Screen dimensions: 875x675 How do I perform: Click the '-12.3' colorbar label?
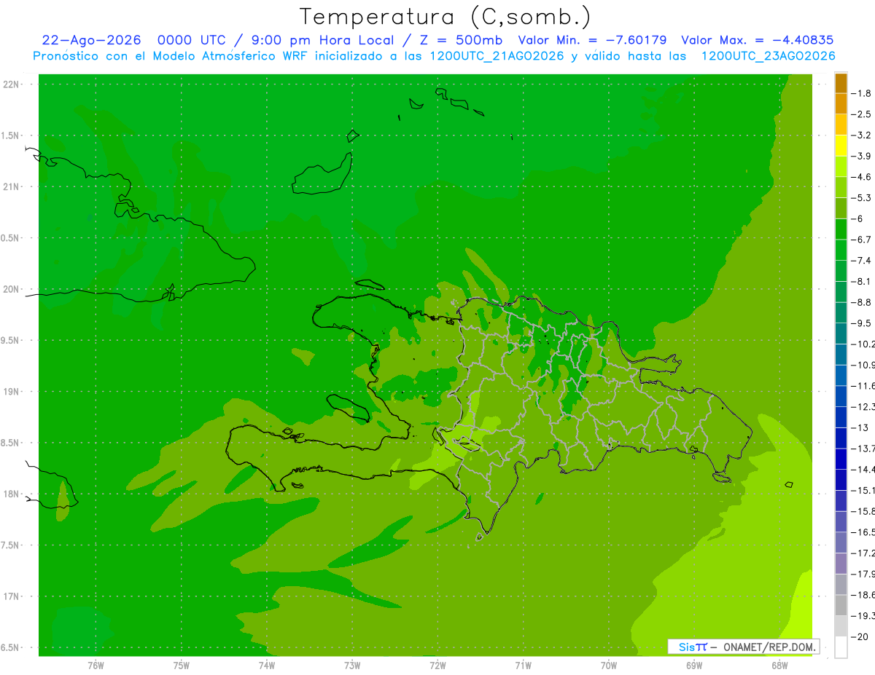point(864,406)
